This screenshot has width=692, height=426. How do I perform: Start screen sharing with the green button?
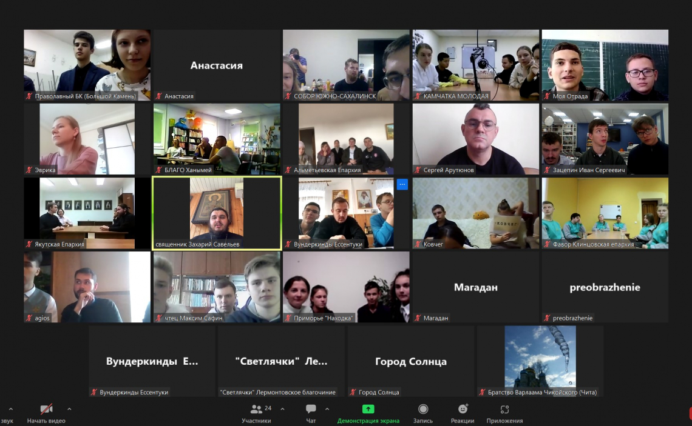click(x=368, y=409)
